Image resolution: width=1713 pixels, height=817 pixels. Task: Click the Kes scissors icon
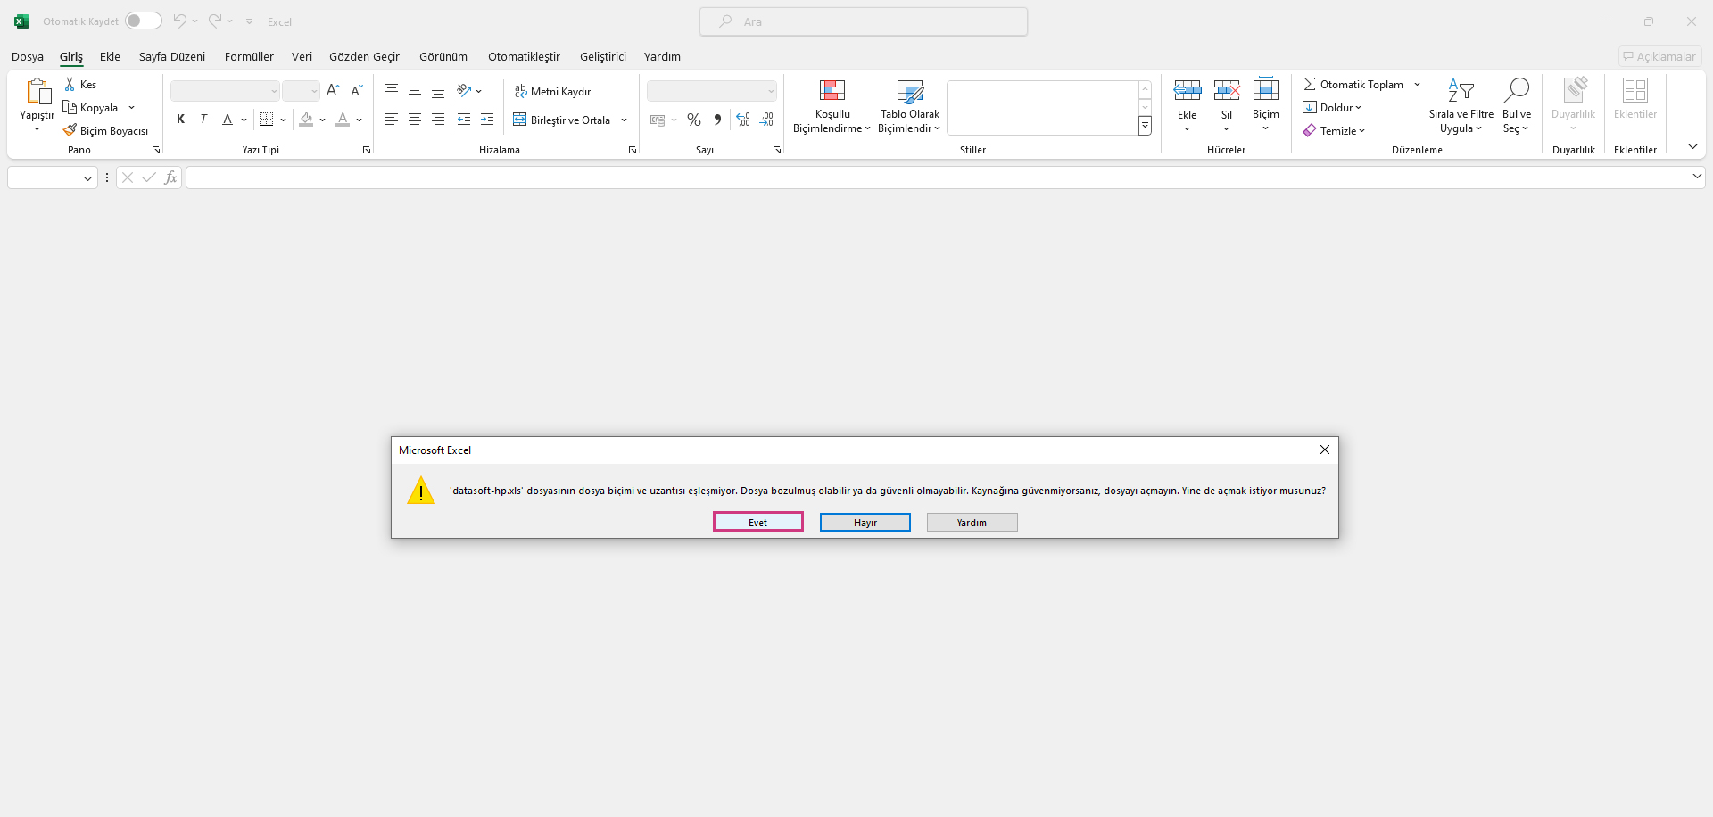pyautogui.click(x=70, y=84)
